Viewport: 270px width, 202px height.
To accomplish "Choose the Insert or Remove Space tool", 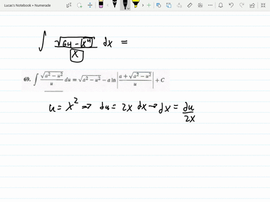I will (x=90, y=5).
